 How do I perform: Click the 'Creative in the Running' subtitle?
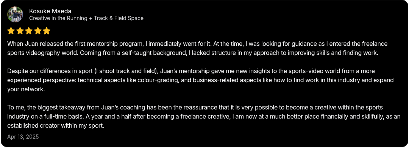point(86,18)
